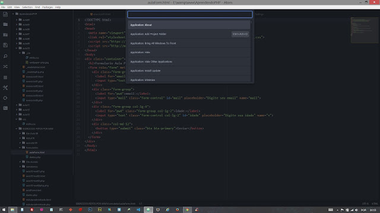This screenshot has height=213, width=380.
Task: Collapse the aula10 folder
Action: pyautogui.click(x=17, y=48)
